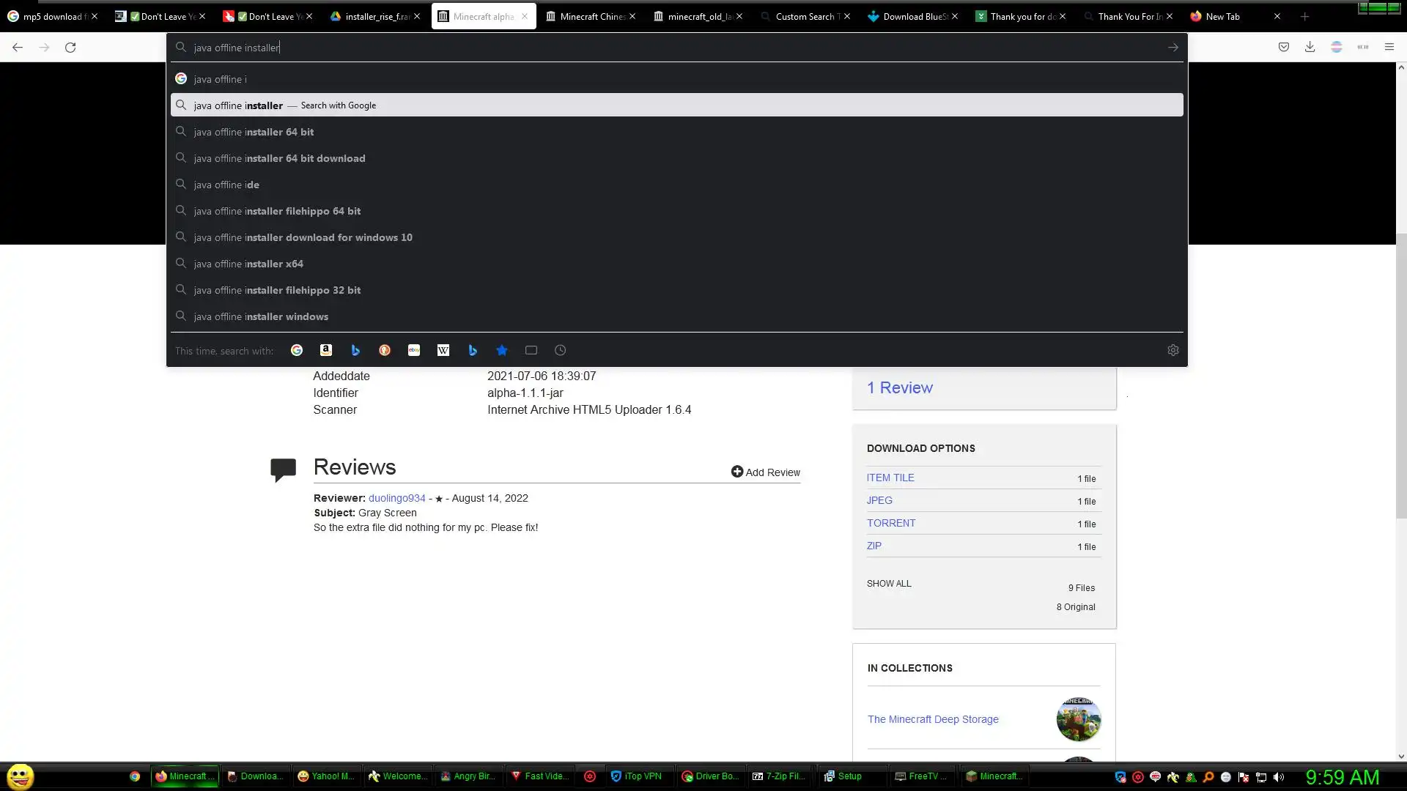Search with Wikipedia one-off engine
Screen dimensions: 1407x791
click(443, 351)
